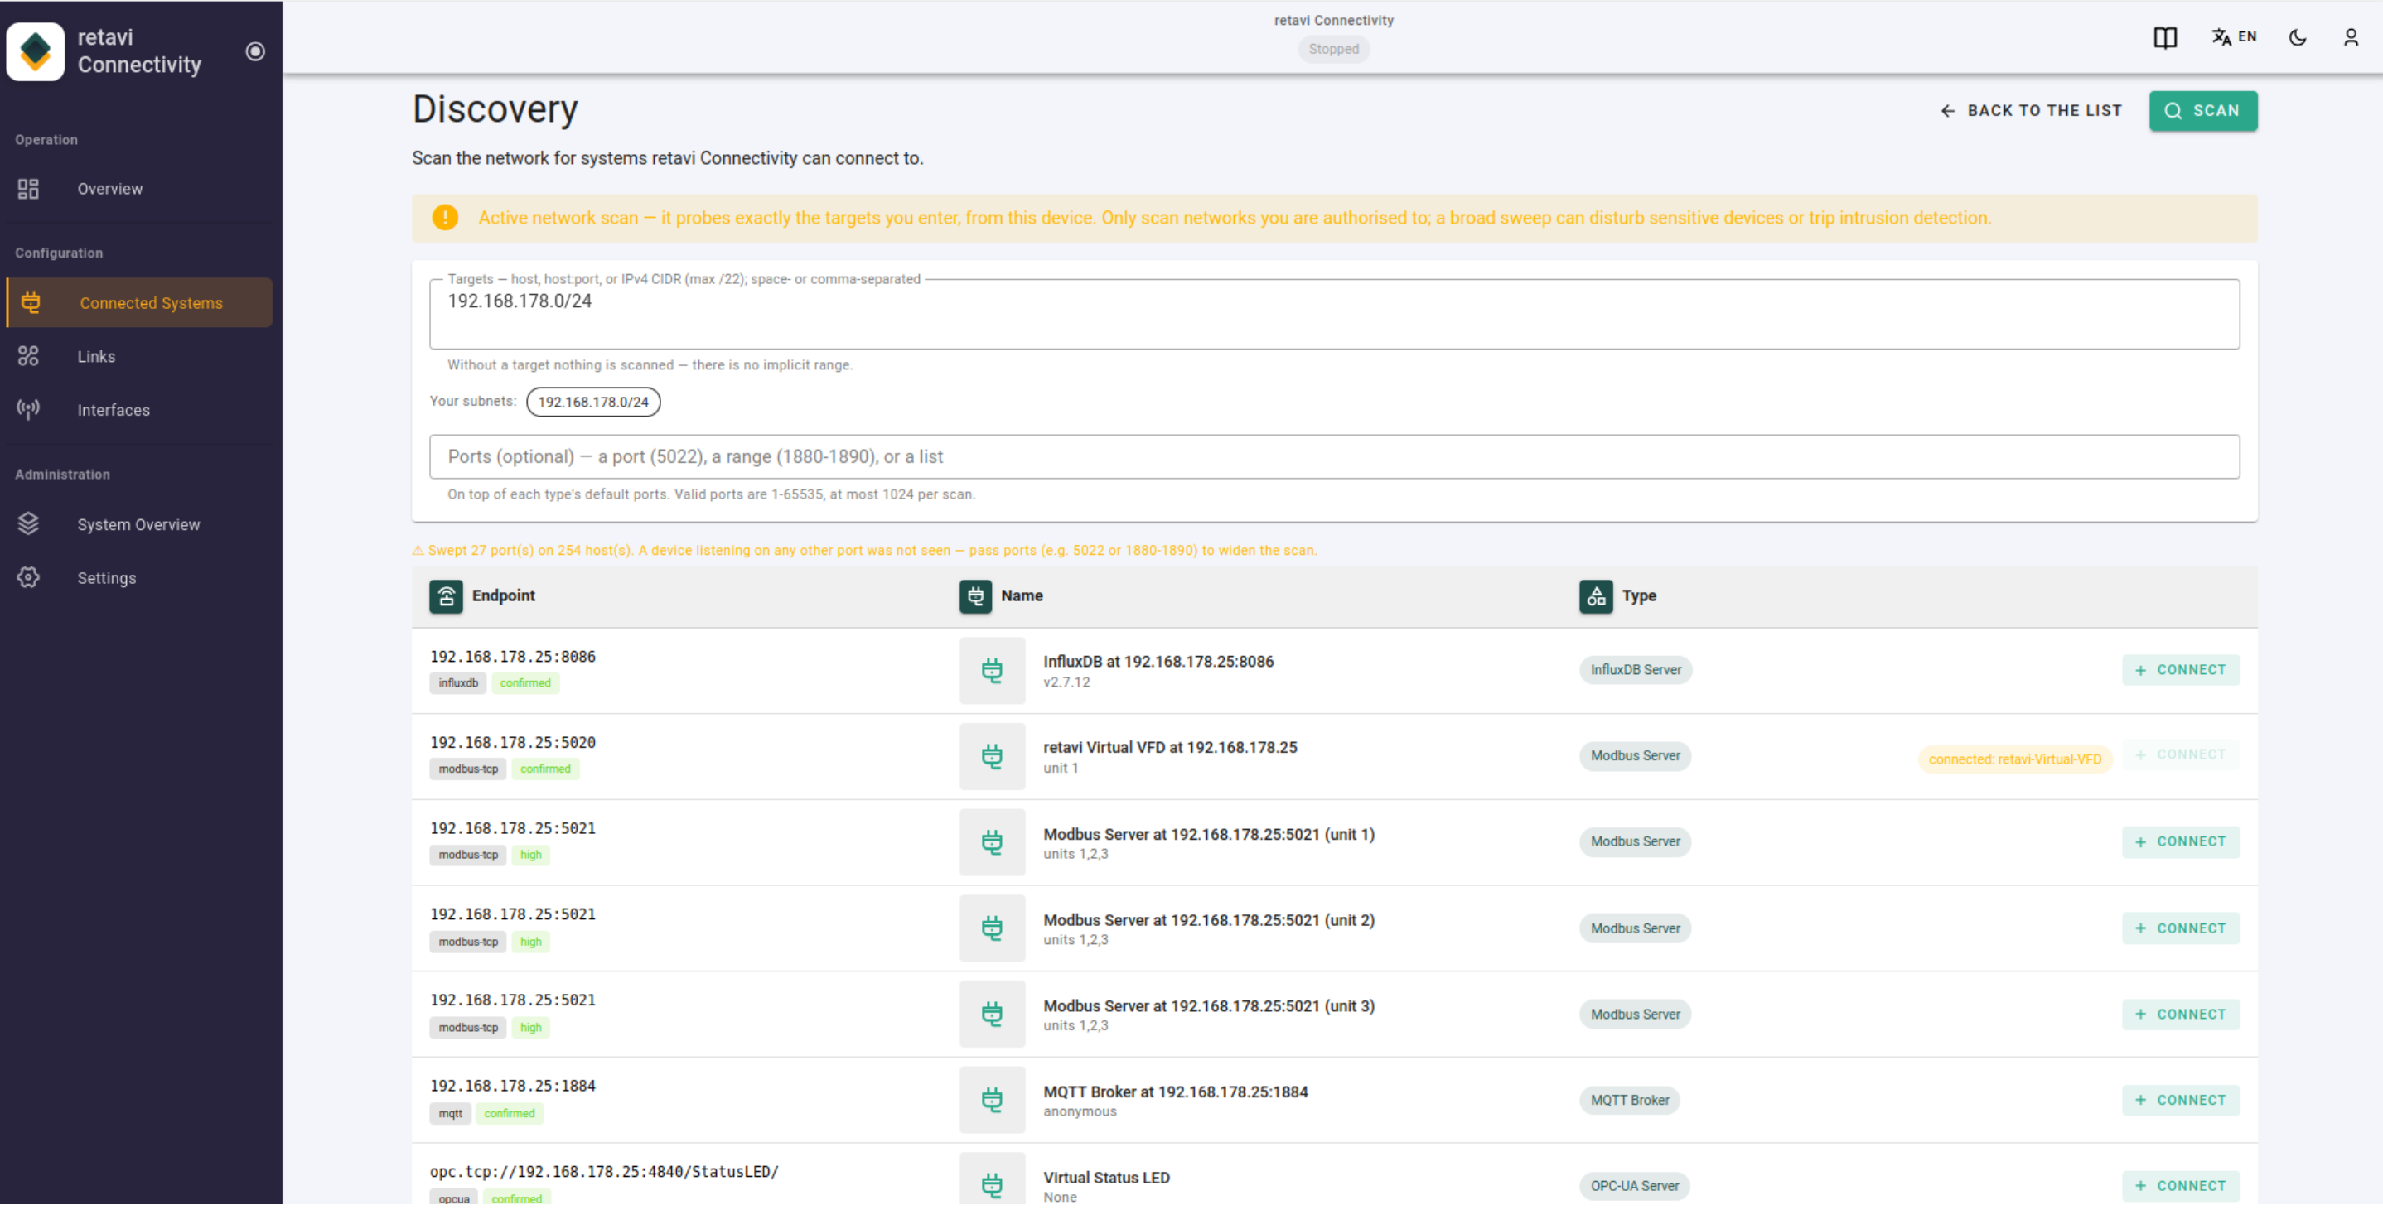Select Connected Systems in the sidebar
This screenshot has height=1210, width=2383.
(138, 304)
